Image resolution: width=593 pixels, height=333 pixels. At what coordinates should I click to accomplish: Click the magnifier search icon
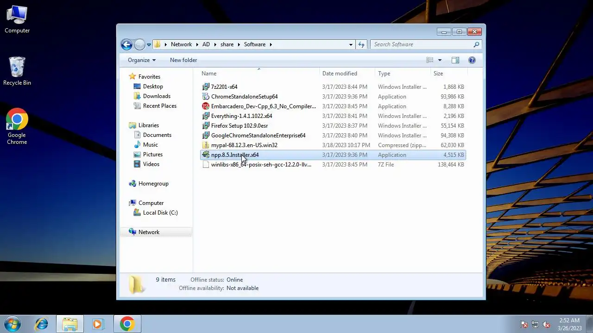click(476, 44)
